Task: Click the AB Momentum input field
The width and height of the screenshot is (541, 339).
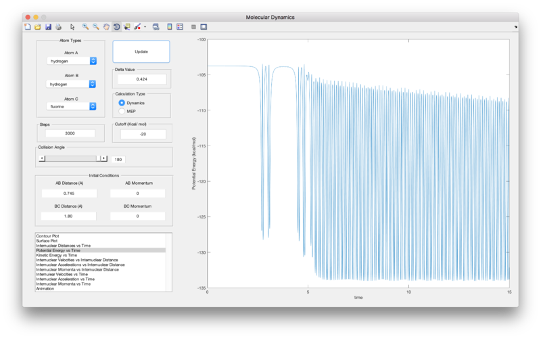Action: 138,194
